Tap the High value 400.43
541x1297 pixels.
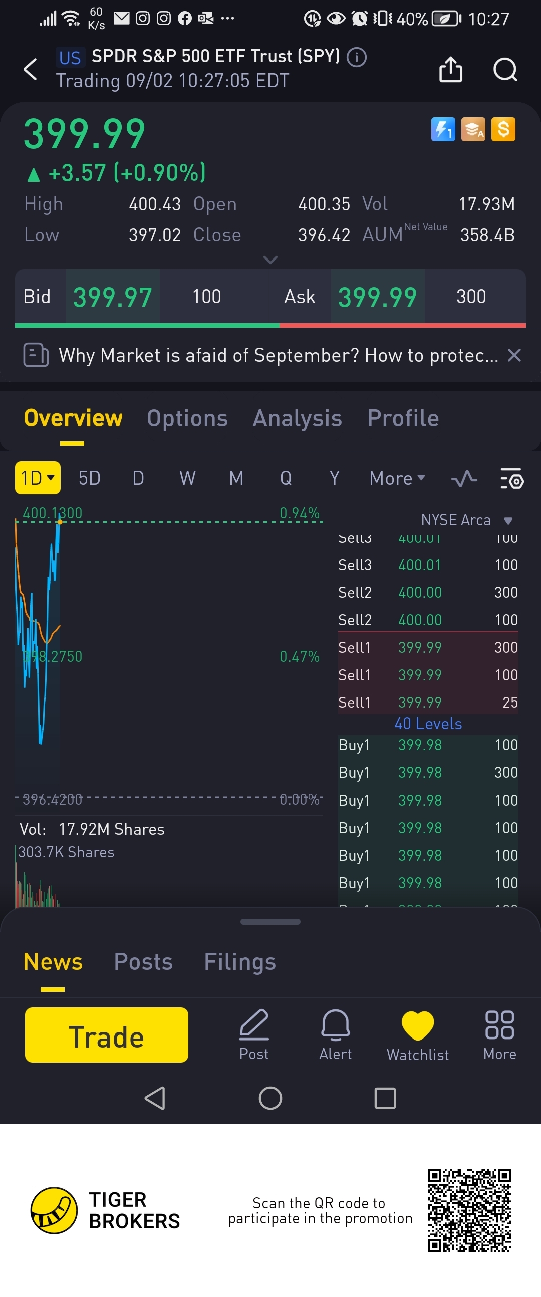pyautogui.click(x=154, y=204)
